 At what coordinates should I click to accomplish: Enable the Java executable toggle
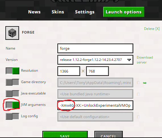coord(13,94)
